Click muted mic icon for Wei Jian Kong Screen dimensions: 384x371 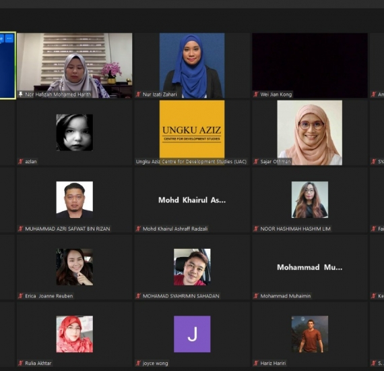[x=256, y=94]
